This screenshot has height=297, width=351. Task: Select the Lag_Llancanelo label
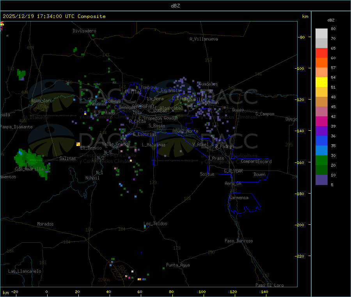25,271
